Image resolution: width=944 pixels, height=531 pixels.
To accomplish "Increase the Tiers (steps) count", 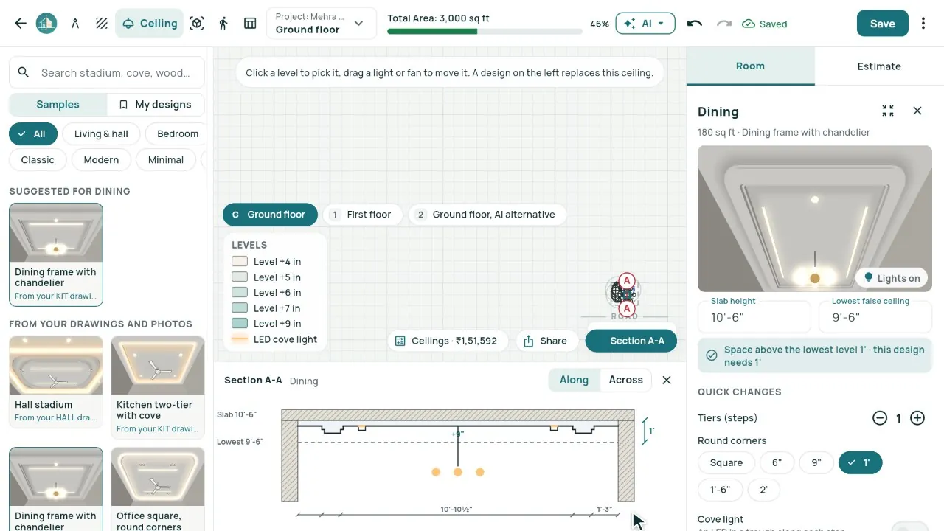I will coord(917,418).
